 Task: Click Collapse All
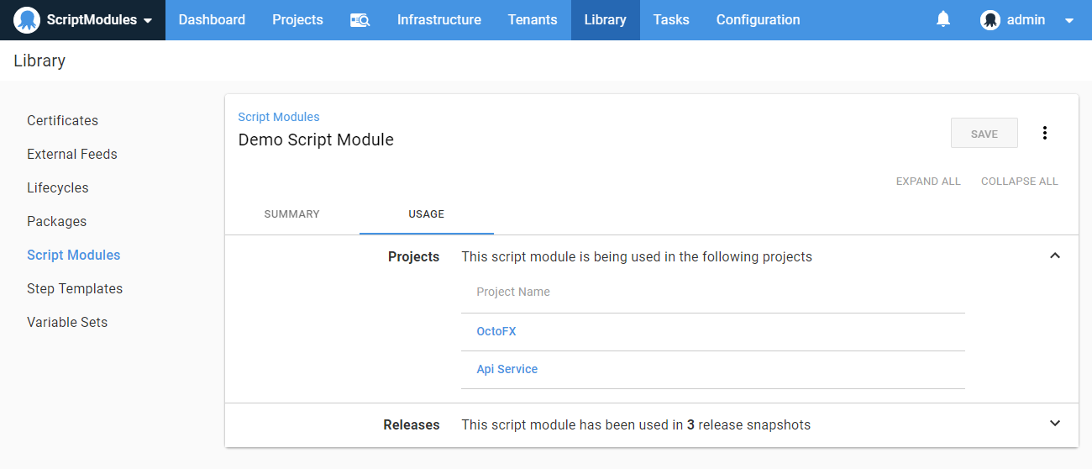[x=1019, y=182]
